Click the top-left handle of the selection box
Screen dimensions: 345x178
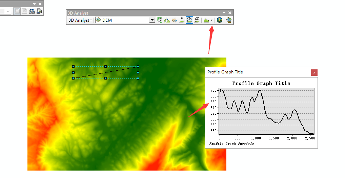tap(74, 66)
